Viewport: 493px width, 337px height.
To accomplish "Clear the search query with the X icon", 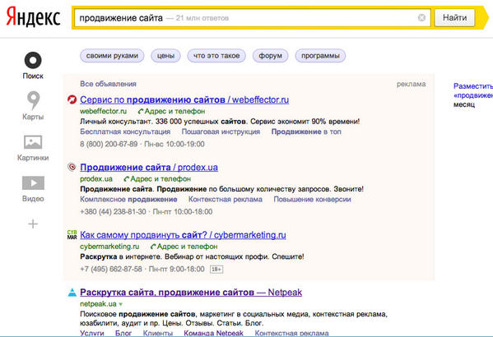I will point(421,18).
